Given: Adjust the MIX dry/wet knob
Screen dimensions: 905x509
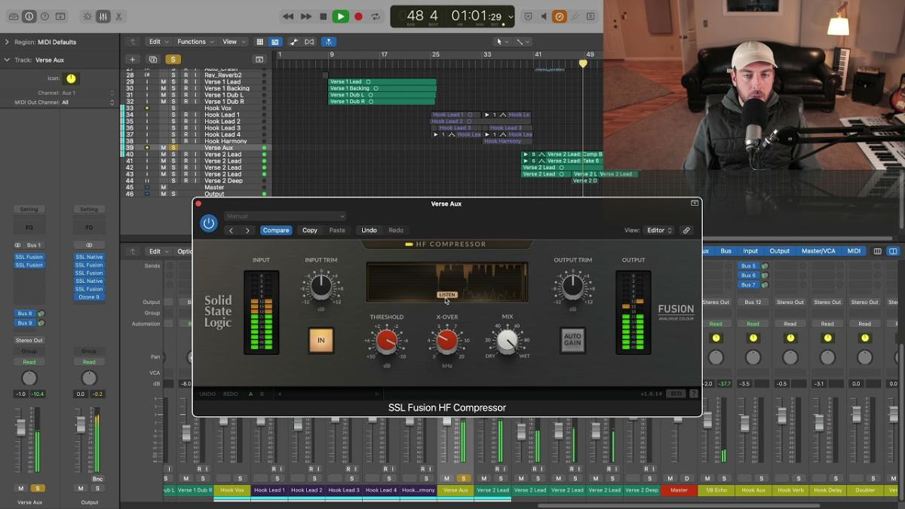Looking at the screenshot, I should click(x=508, y=341).
